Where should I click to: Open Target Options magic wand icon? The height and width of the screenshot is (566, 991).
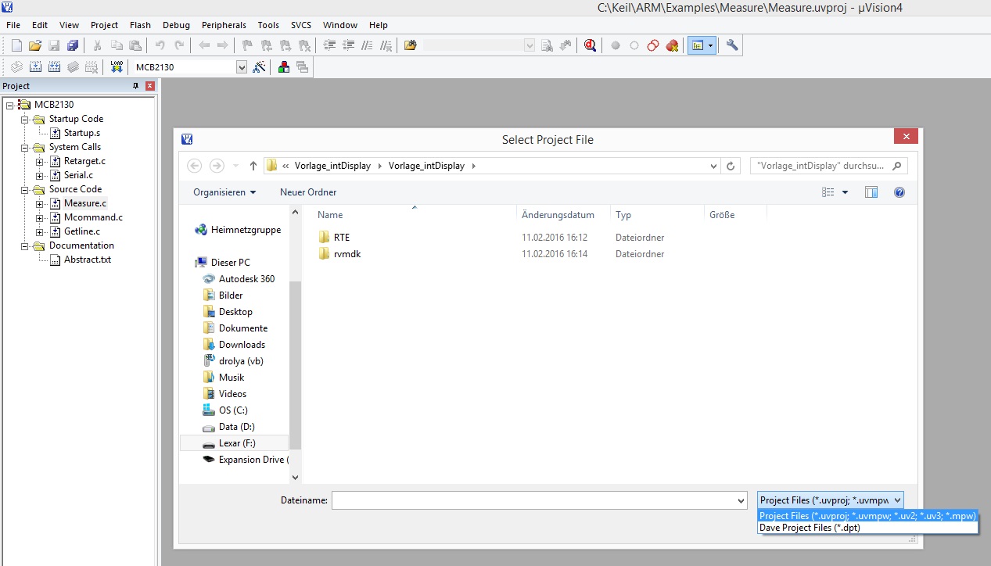point(260,67)
